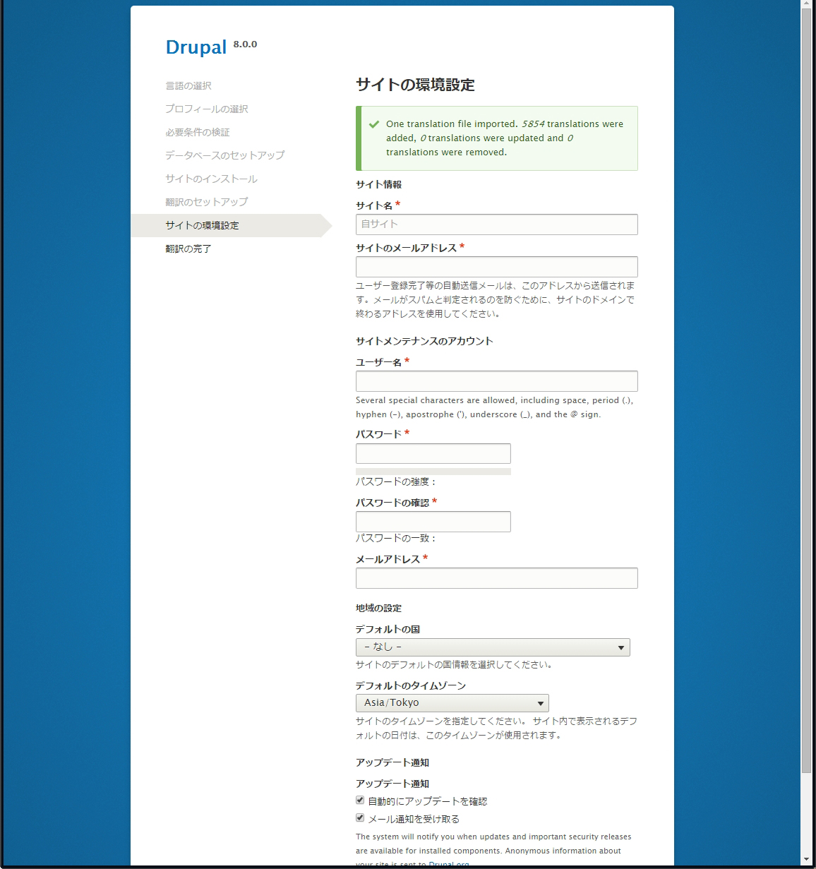This screenshot has height=869, width=816.
Task: Click the scrollbar up arrow
Action: (x=806, y=6)
